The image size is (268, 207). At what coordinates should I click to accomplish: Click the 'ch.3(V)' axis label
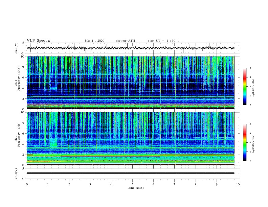[x=16, y=174]
